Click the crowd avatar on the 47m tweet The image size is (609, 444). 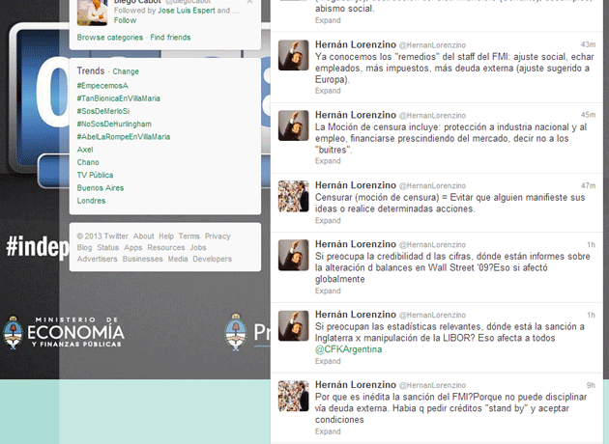pos(293,196)
